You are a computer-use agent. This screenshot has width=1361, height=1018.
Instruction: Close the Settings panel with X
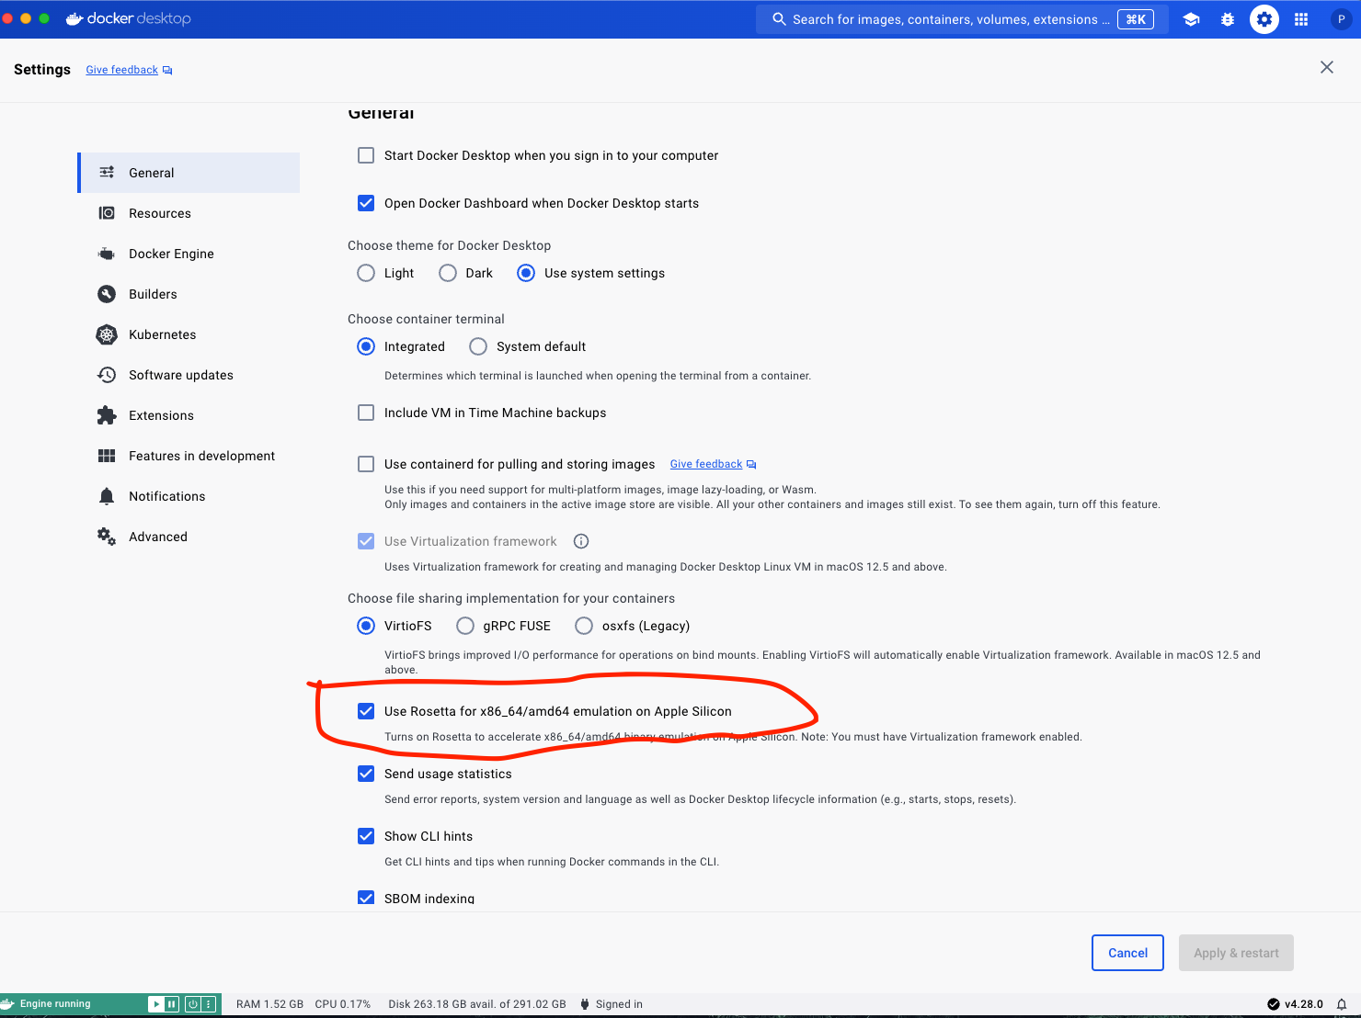[1327, 67]
